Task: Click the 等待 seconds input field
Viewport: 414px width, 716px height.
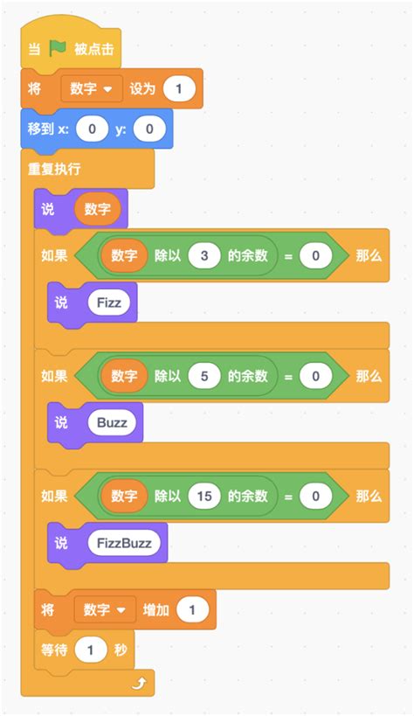Action: click(91, 650)
